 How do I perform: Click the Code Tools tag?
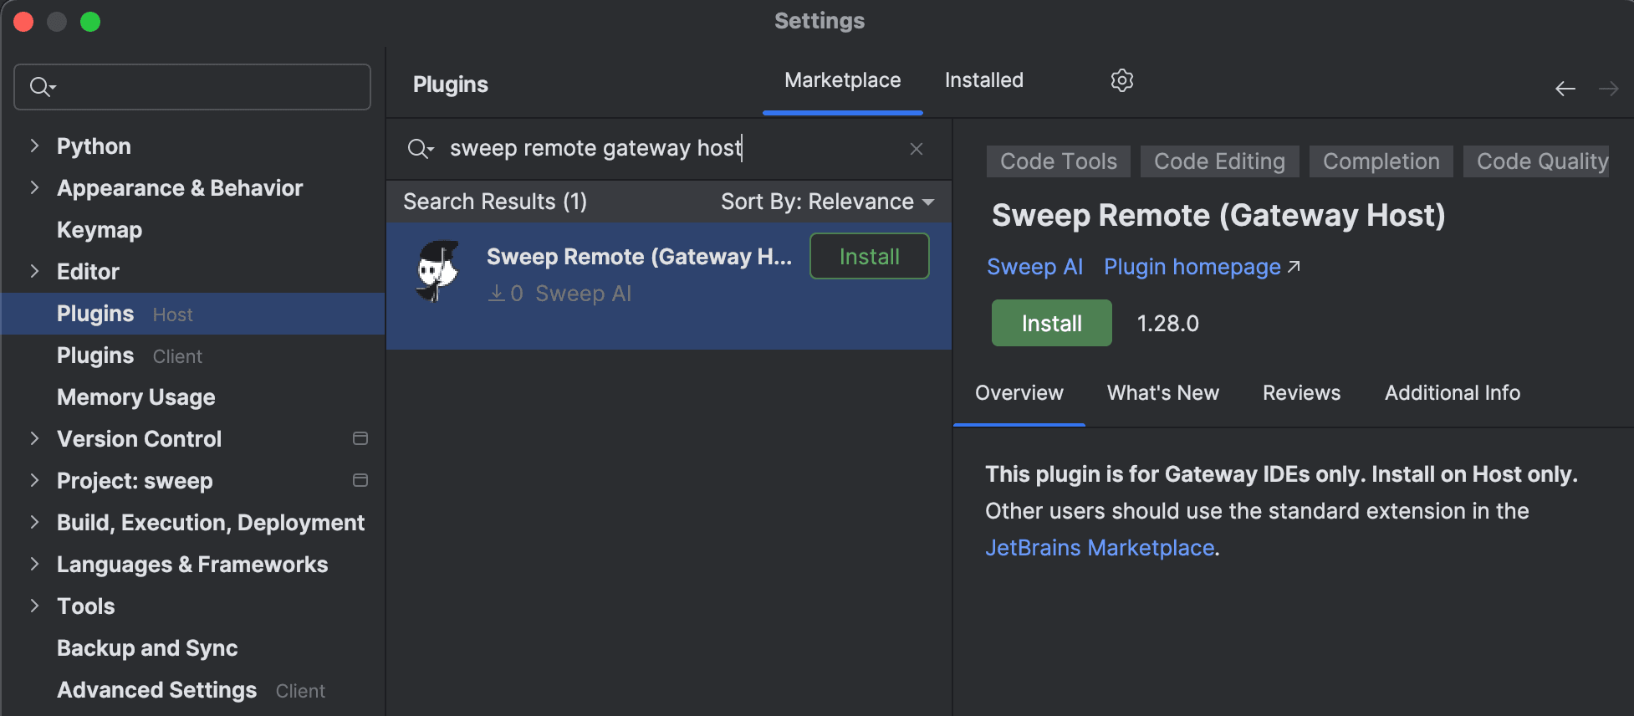(x=1058, y=161)
